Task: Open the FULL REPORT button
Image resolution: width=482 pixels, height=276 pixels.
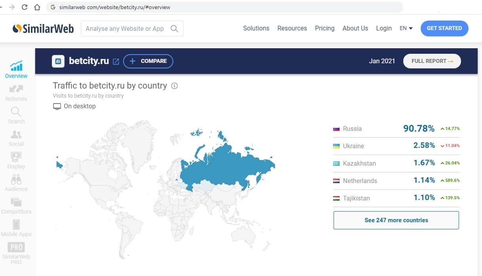Action: (x=432, y=61)
